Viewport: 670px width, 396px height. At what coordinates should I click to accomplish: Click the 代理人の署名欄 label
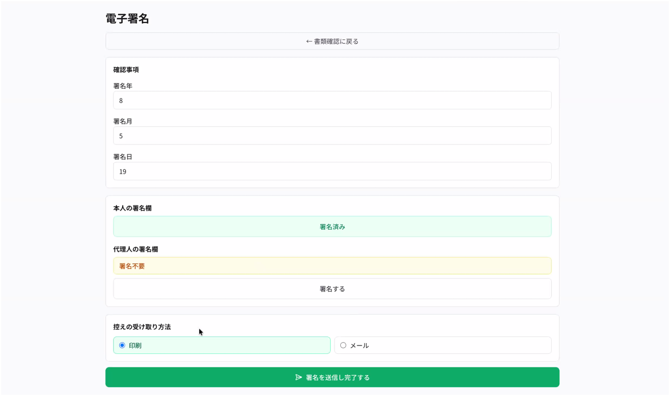136,249
